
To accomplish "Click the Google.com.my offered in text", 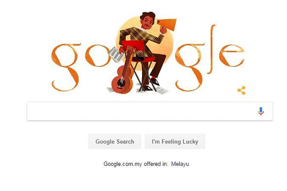I will 135,164.
